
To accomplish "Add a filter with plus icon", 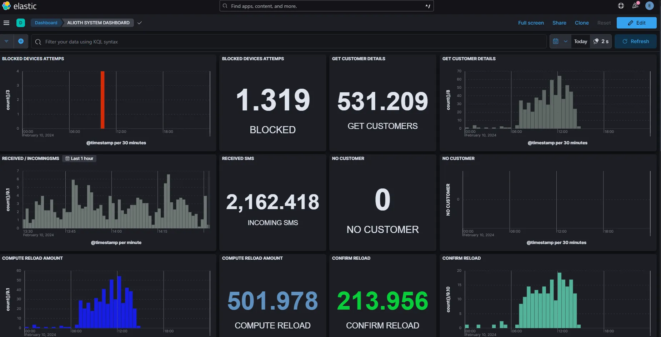I will point(21,41).
